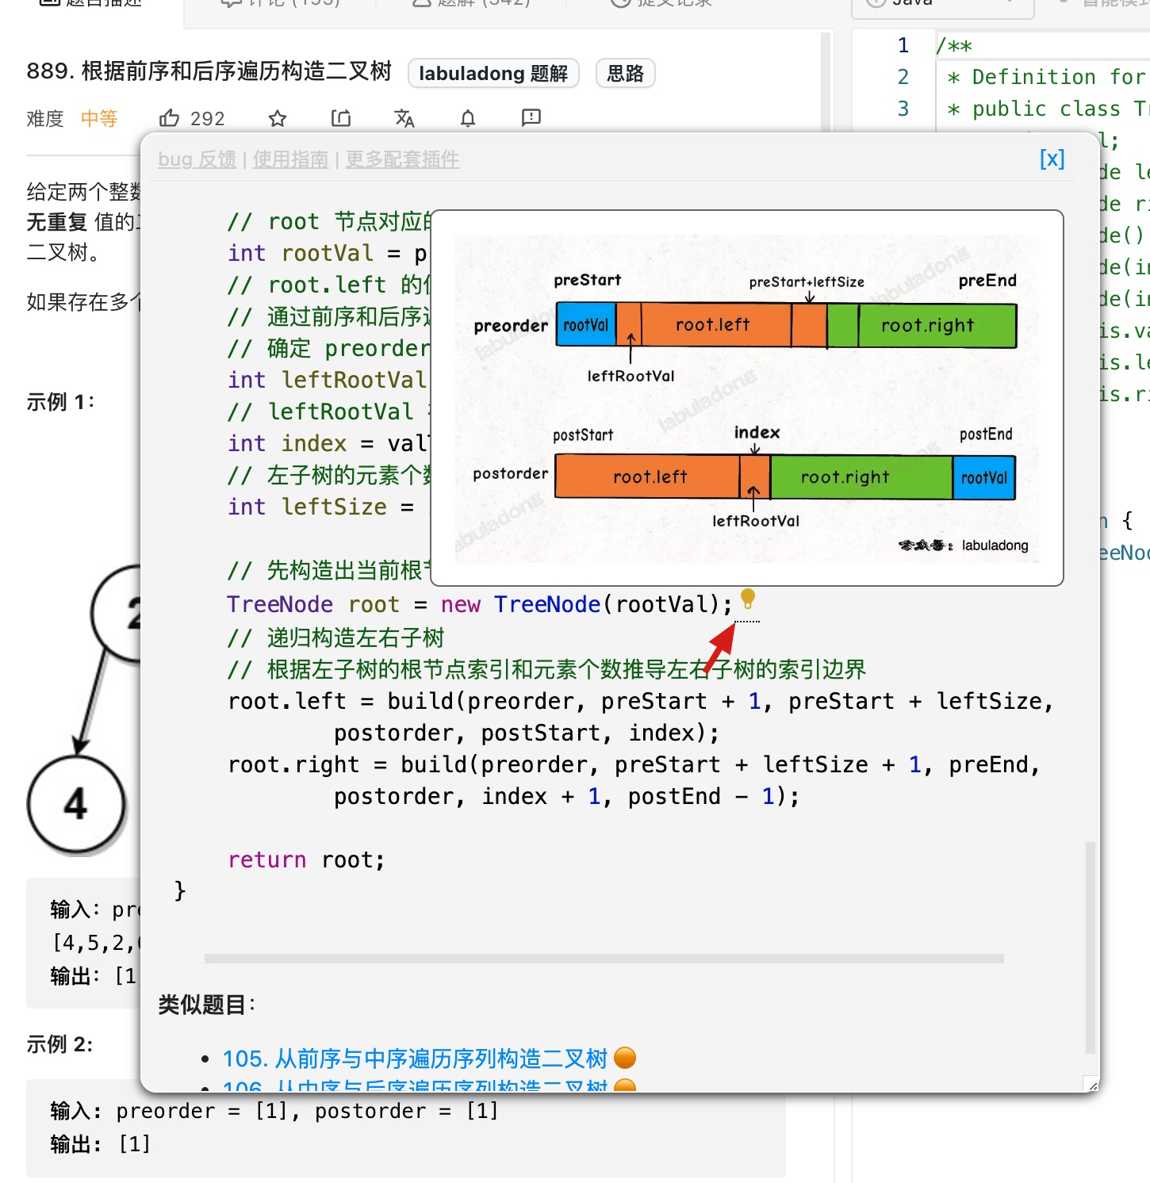Click the 示例 1 heading

coord(60,402)
